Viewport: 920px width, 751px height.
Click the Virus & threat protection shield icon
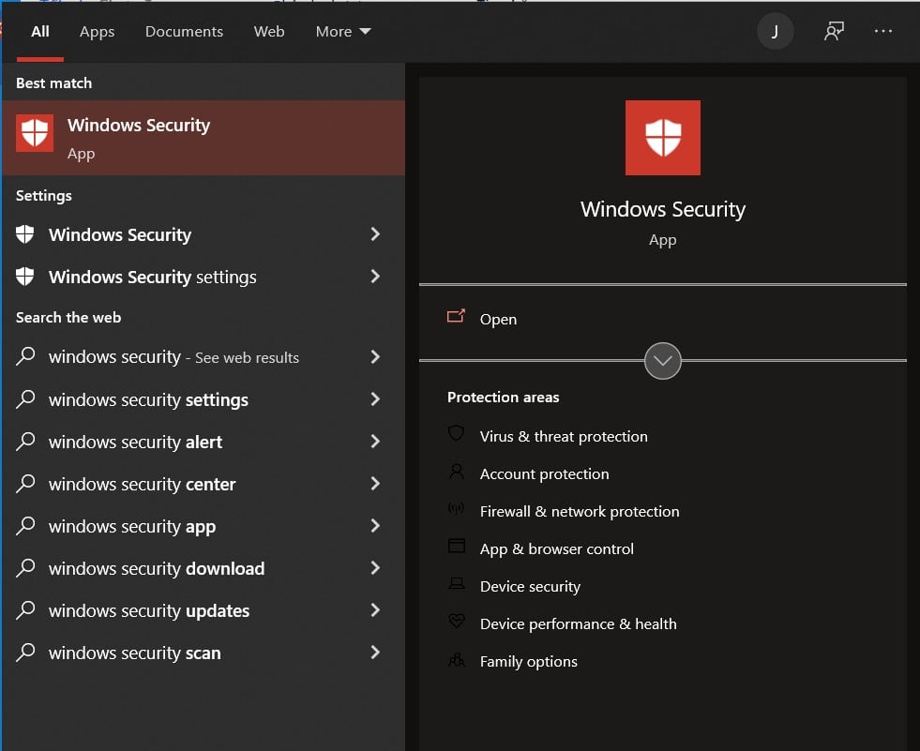click(x=456, y=433)
